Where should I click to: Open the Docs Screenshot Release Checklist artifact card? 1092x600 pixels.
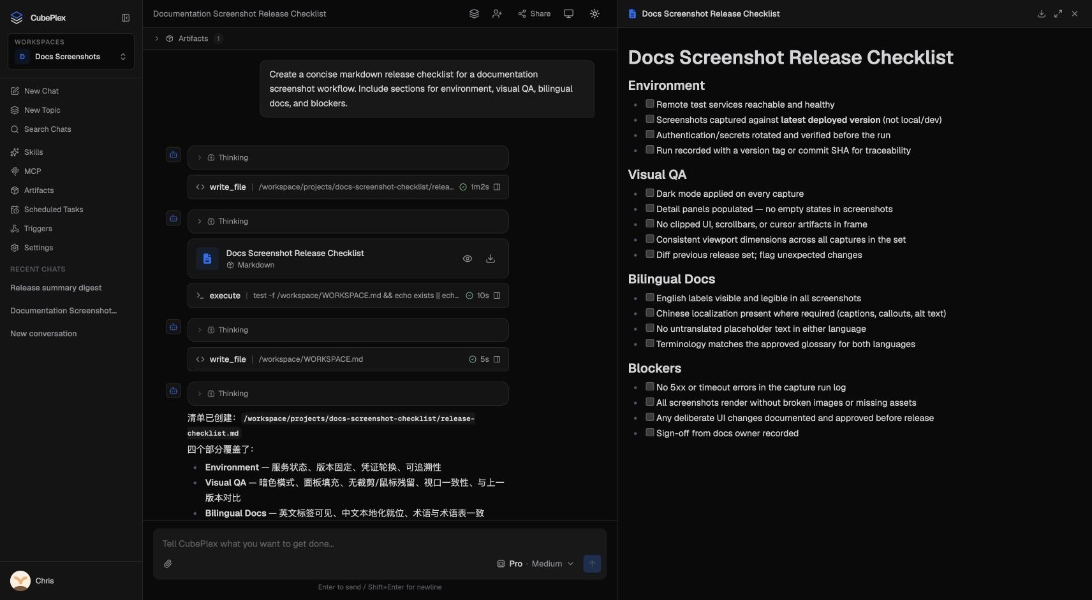point(348,259)
